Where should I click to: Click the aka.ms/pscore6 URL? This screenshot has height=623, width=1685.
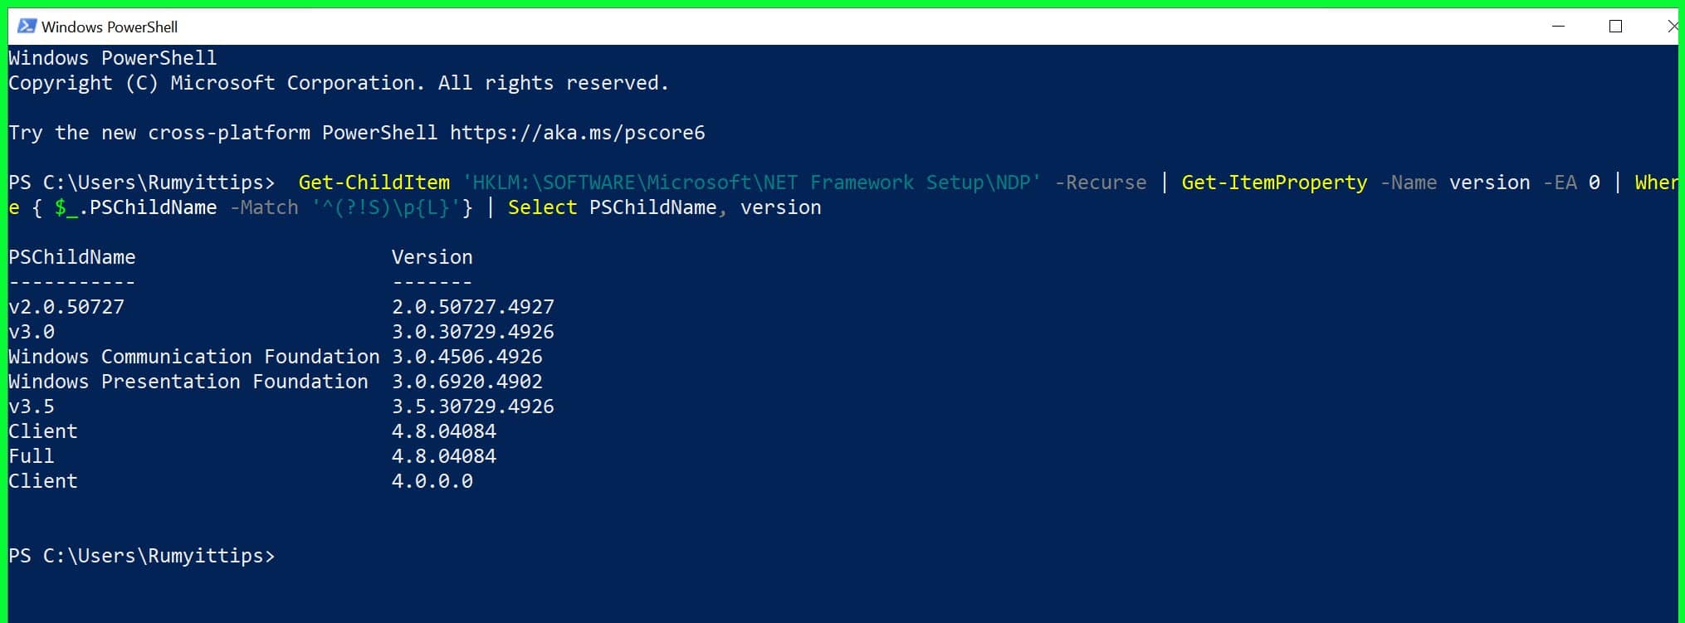(577, 133)
